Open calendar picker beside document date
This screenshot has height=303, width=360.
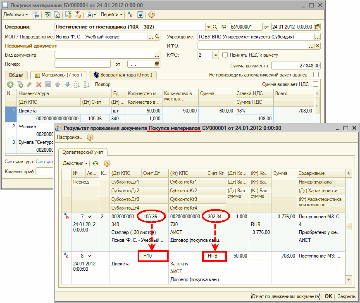pyautogui.click(x=317, y=27)
